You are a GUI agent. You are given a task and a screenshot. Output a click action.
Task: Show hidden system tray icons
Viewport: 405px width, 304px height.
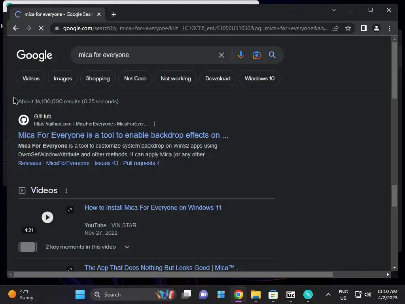[x=328, y=294]
